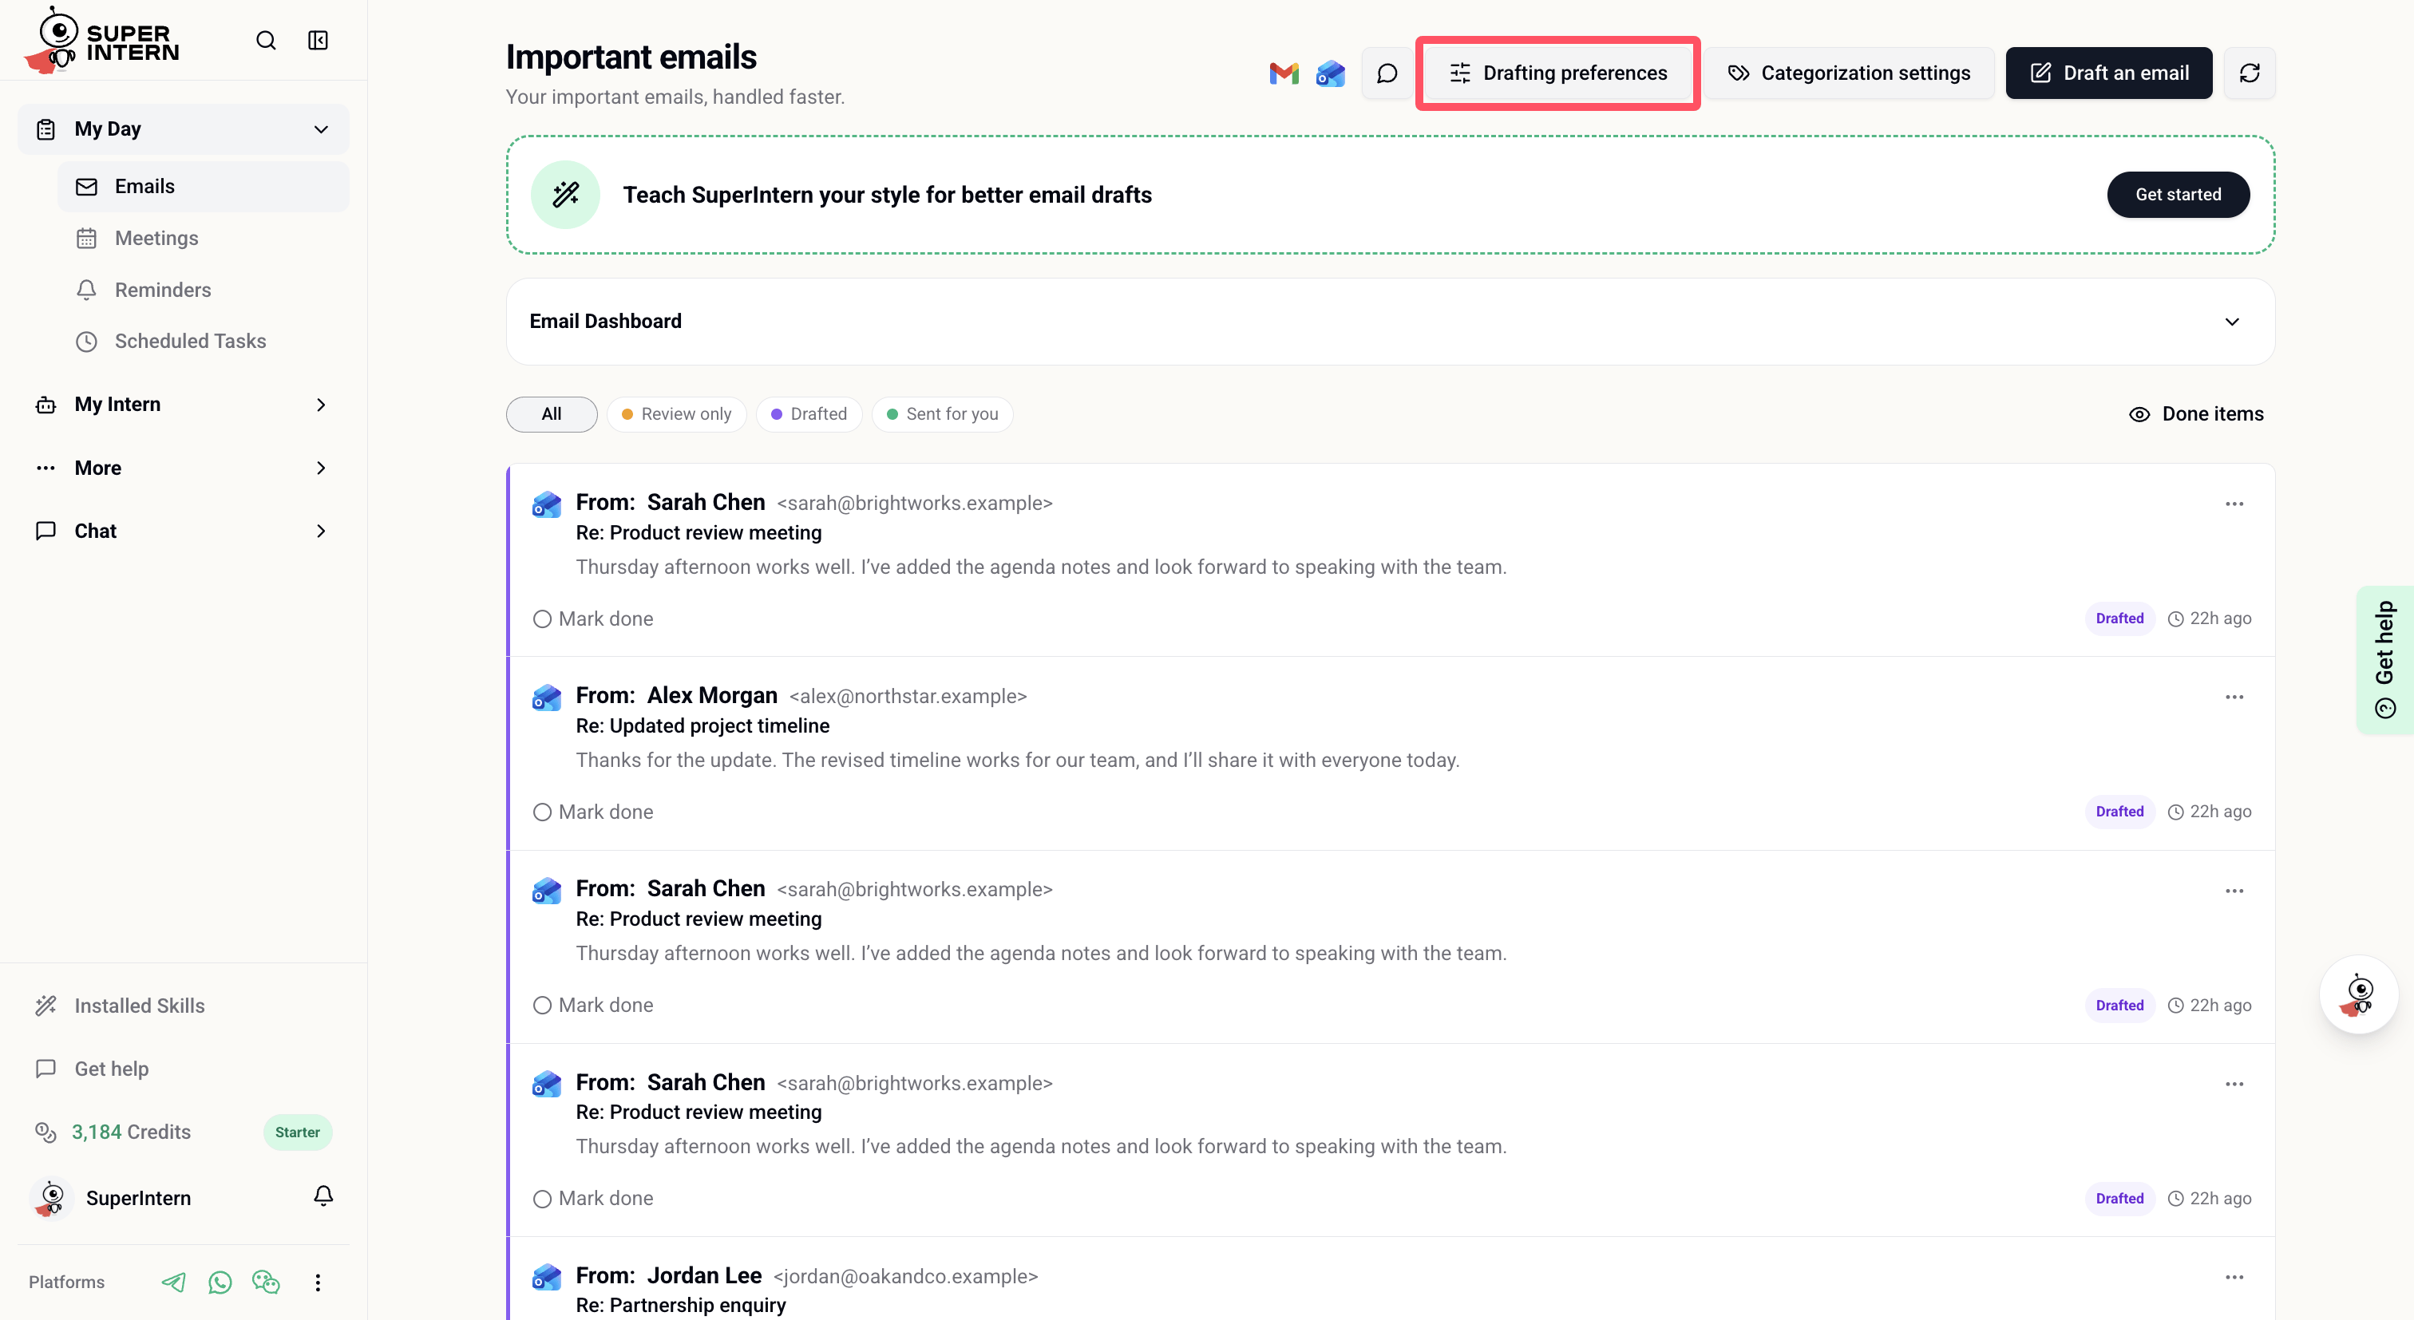Click alex@northstar.example address
The width and height of the screenshot is (2414, 1320).
pyautogui.click(x=908, y=696)
